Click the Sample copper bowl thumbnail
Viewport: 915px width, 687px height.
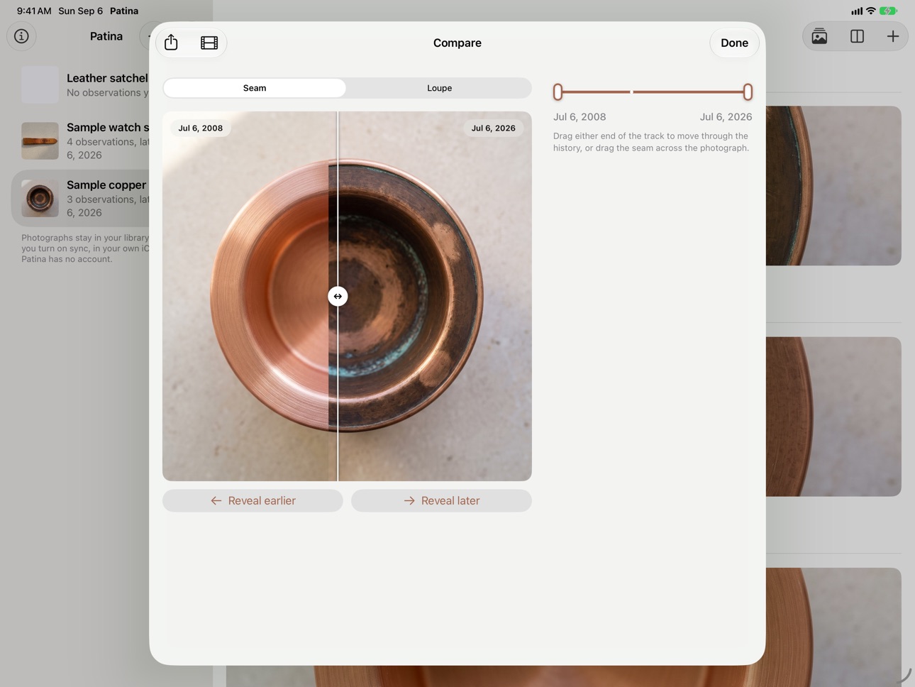click(40, 198)
